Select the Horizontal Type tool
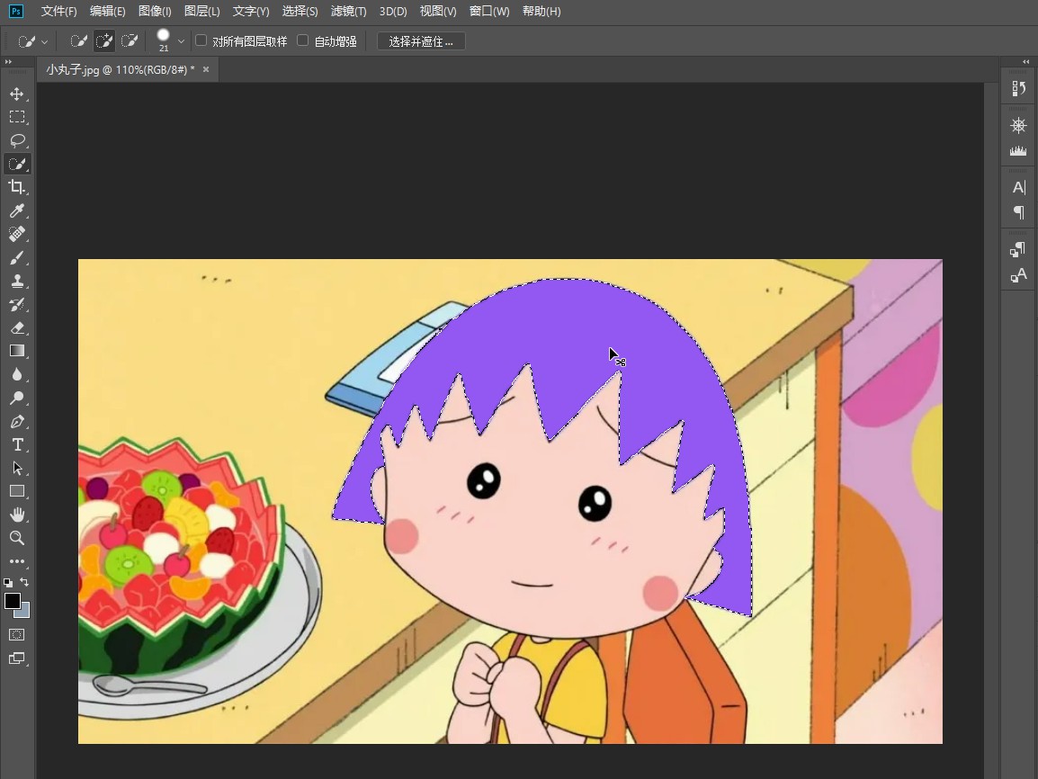This screenshot has width=1038, height=779. pyautogui.click(x=17, y=444)
